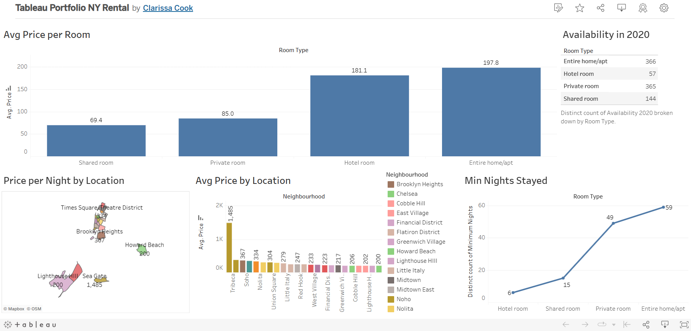
Task: Enter full screen mode from footer toolbar
Action: click(x=684, y=324)
